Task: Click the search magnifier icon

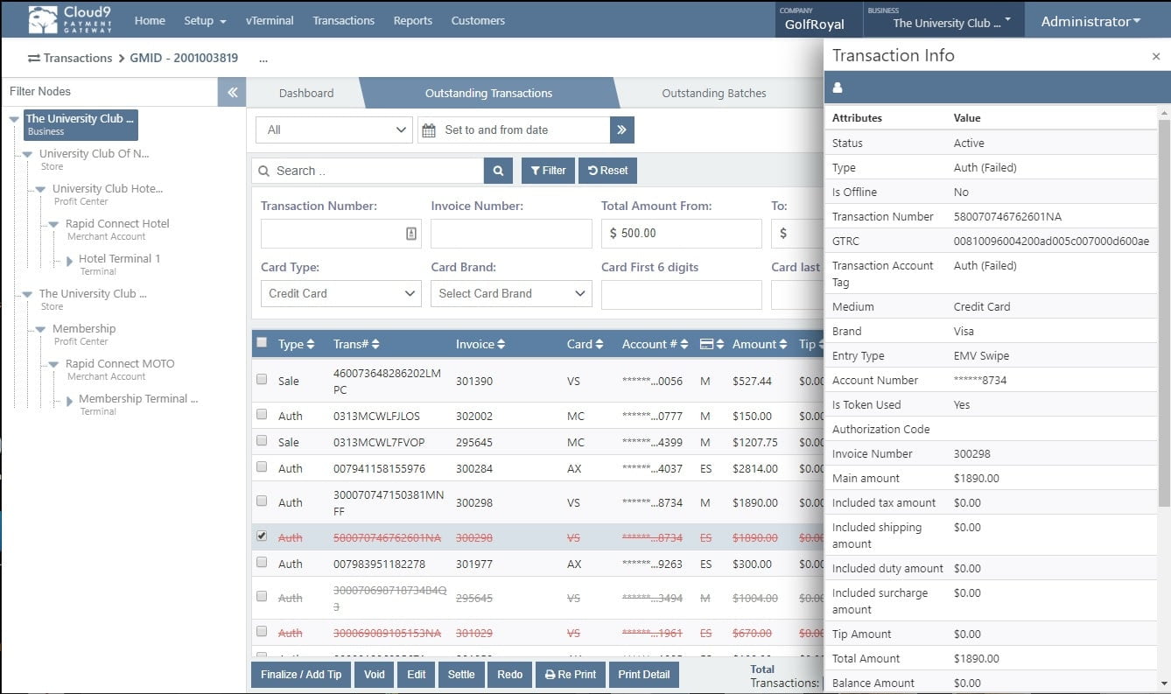Action: pos(498,170)
